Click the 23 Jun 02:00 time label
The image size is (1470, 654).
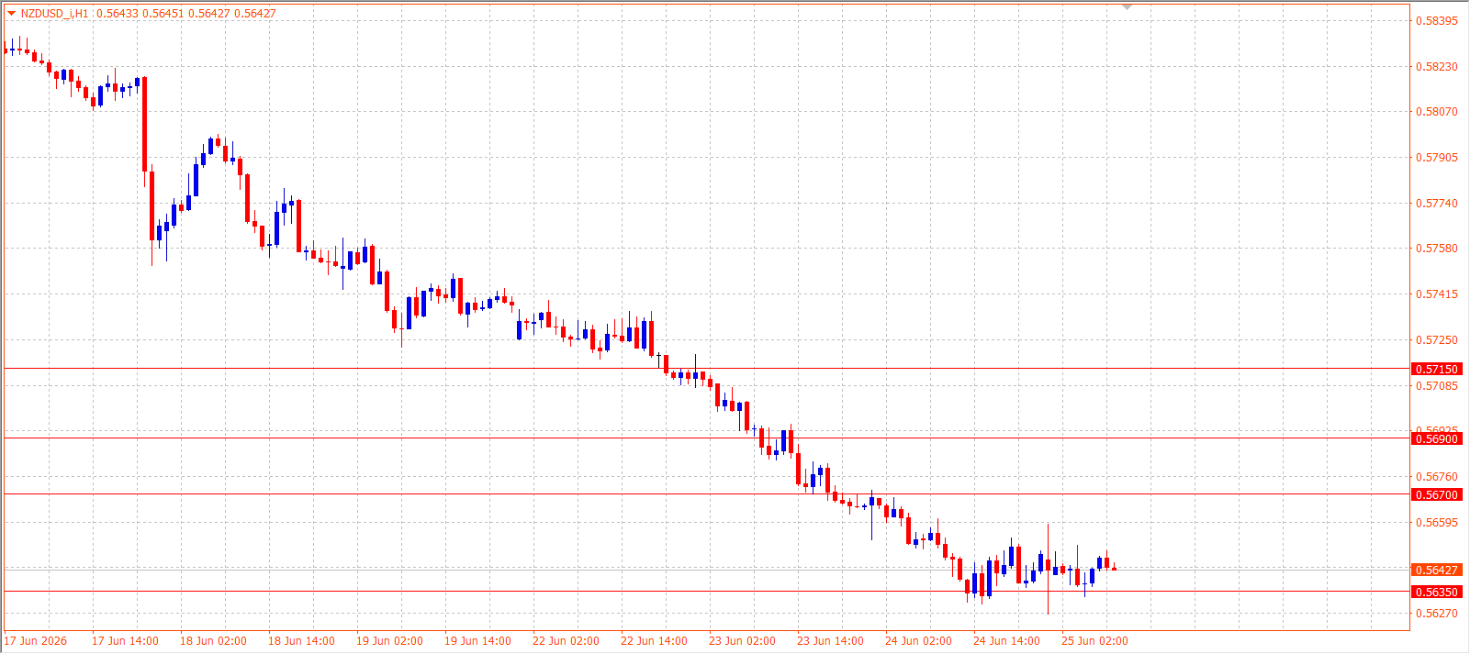pos(742,641)
